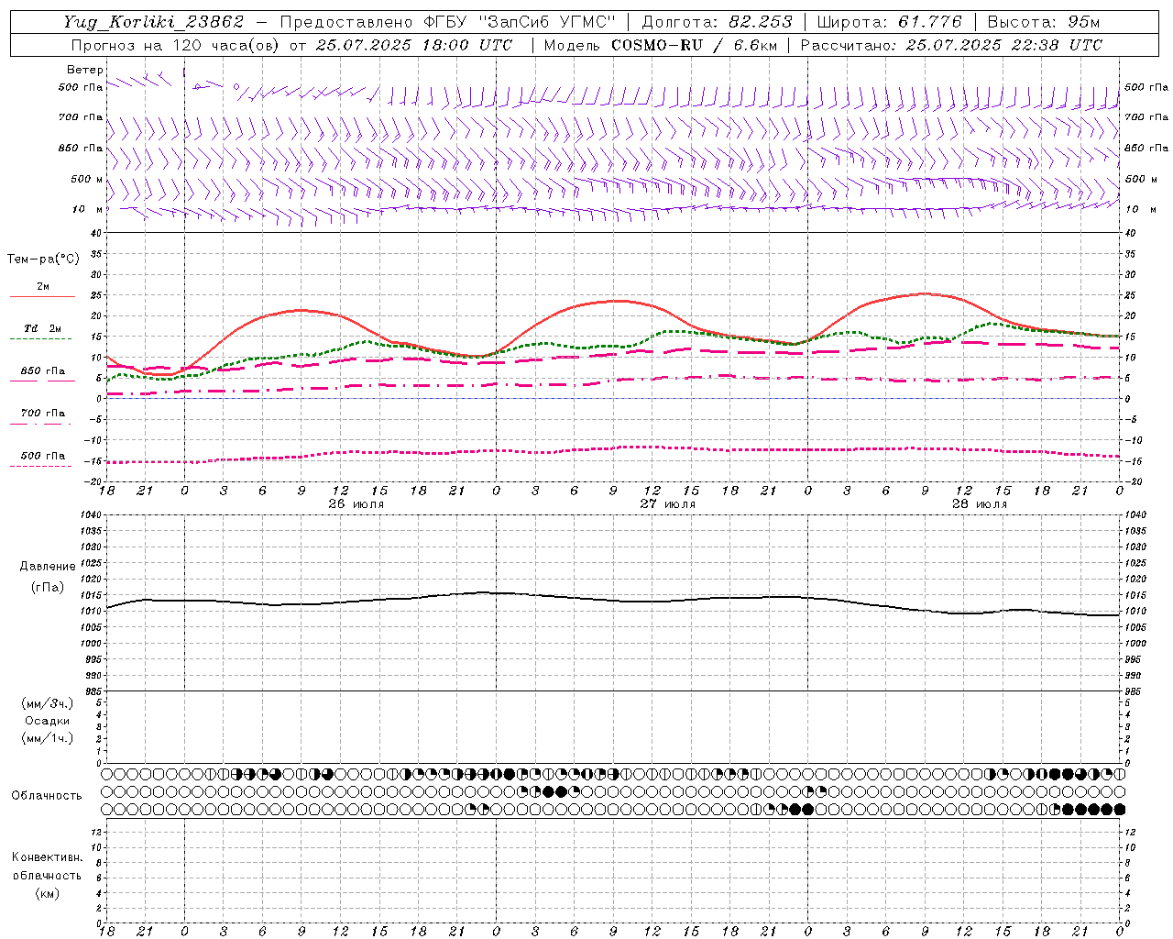Click the 27 июля date label

coord(667,503)
